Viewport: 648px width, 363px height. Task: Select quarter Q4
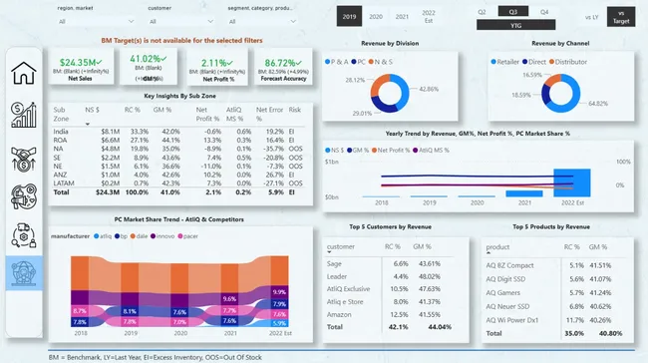[x=544, y=12]
